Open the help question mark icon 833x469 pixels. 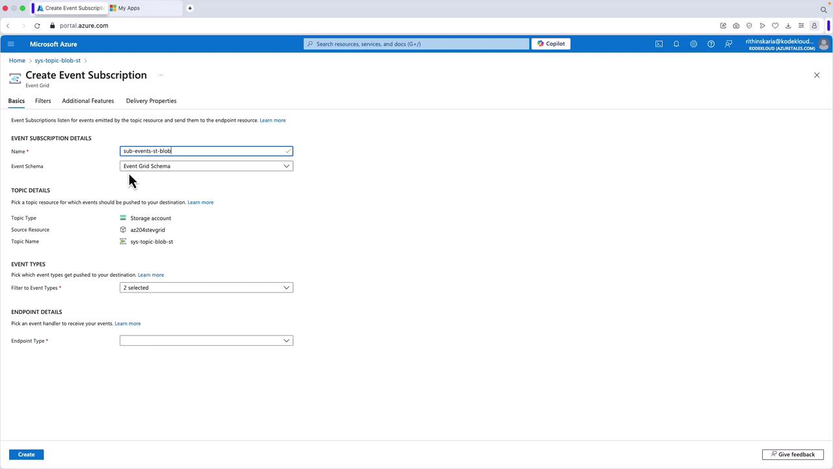pos(711,44)
